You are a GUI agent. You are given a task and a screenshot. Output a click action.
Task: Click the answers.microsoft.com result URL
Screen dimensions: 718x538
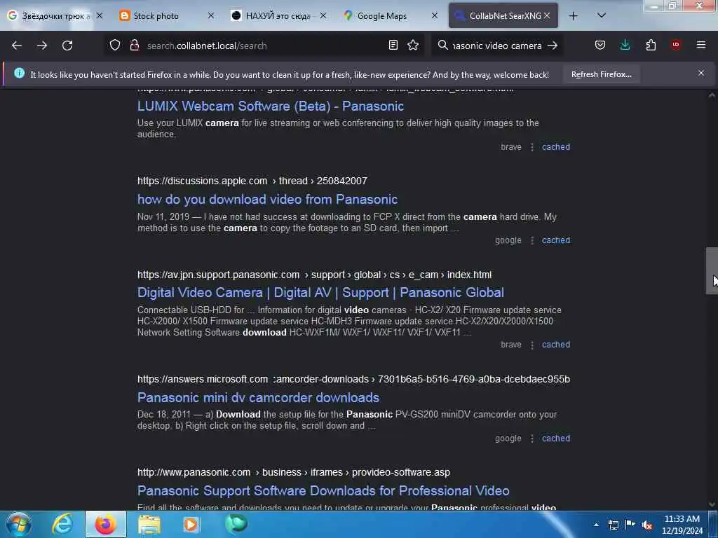point(353,379)
